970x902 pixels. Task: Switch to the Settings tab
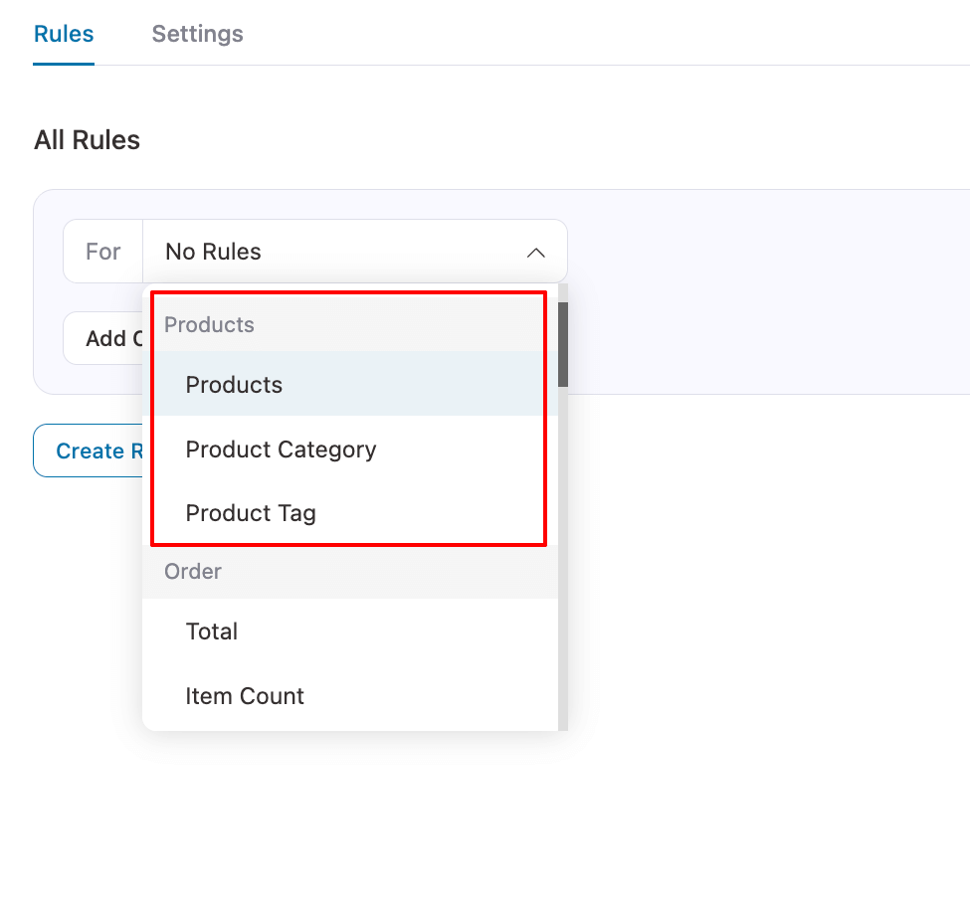[x=197, y=34]
